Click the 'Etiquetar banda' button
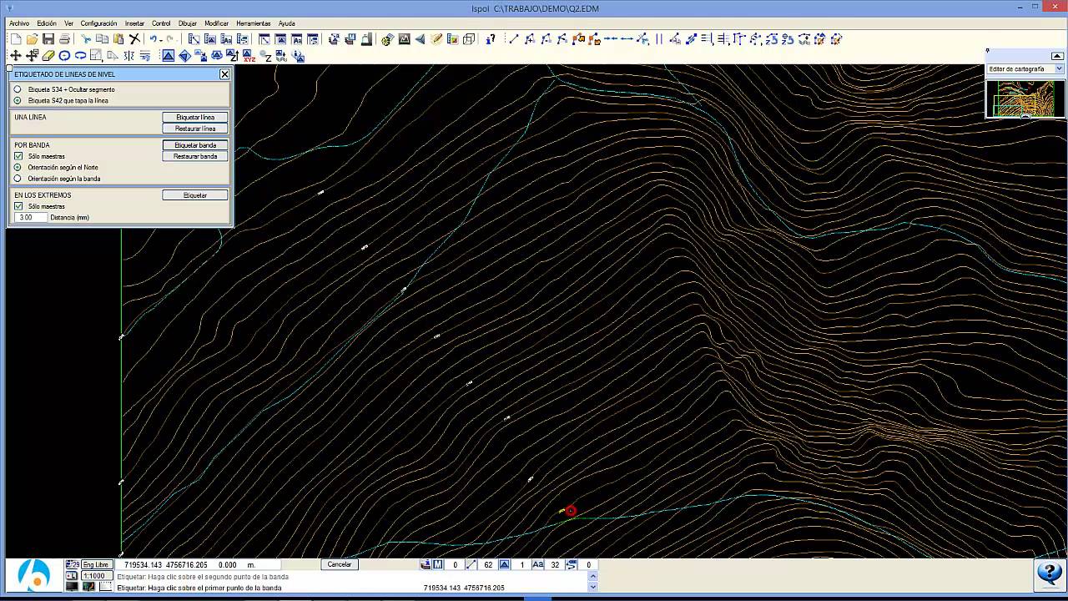The image size is (1068, 601). click(x=195, y=145)
